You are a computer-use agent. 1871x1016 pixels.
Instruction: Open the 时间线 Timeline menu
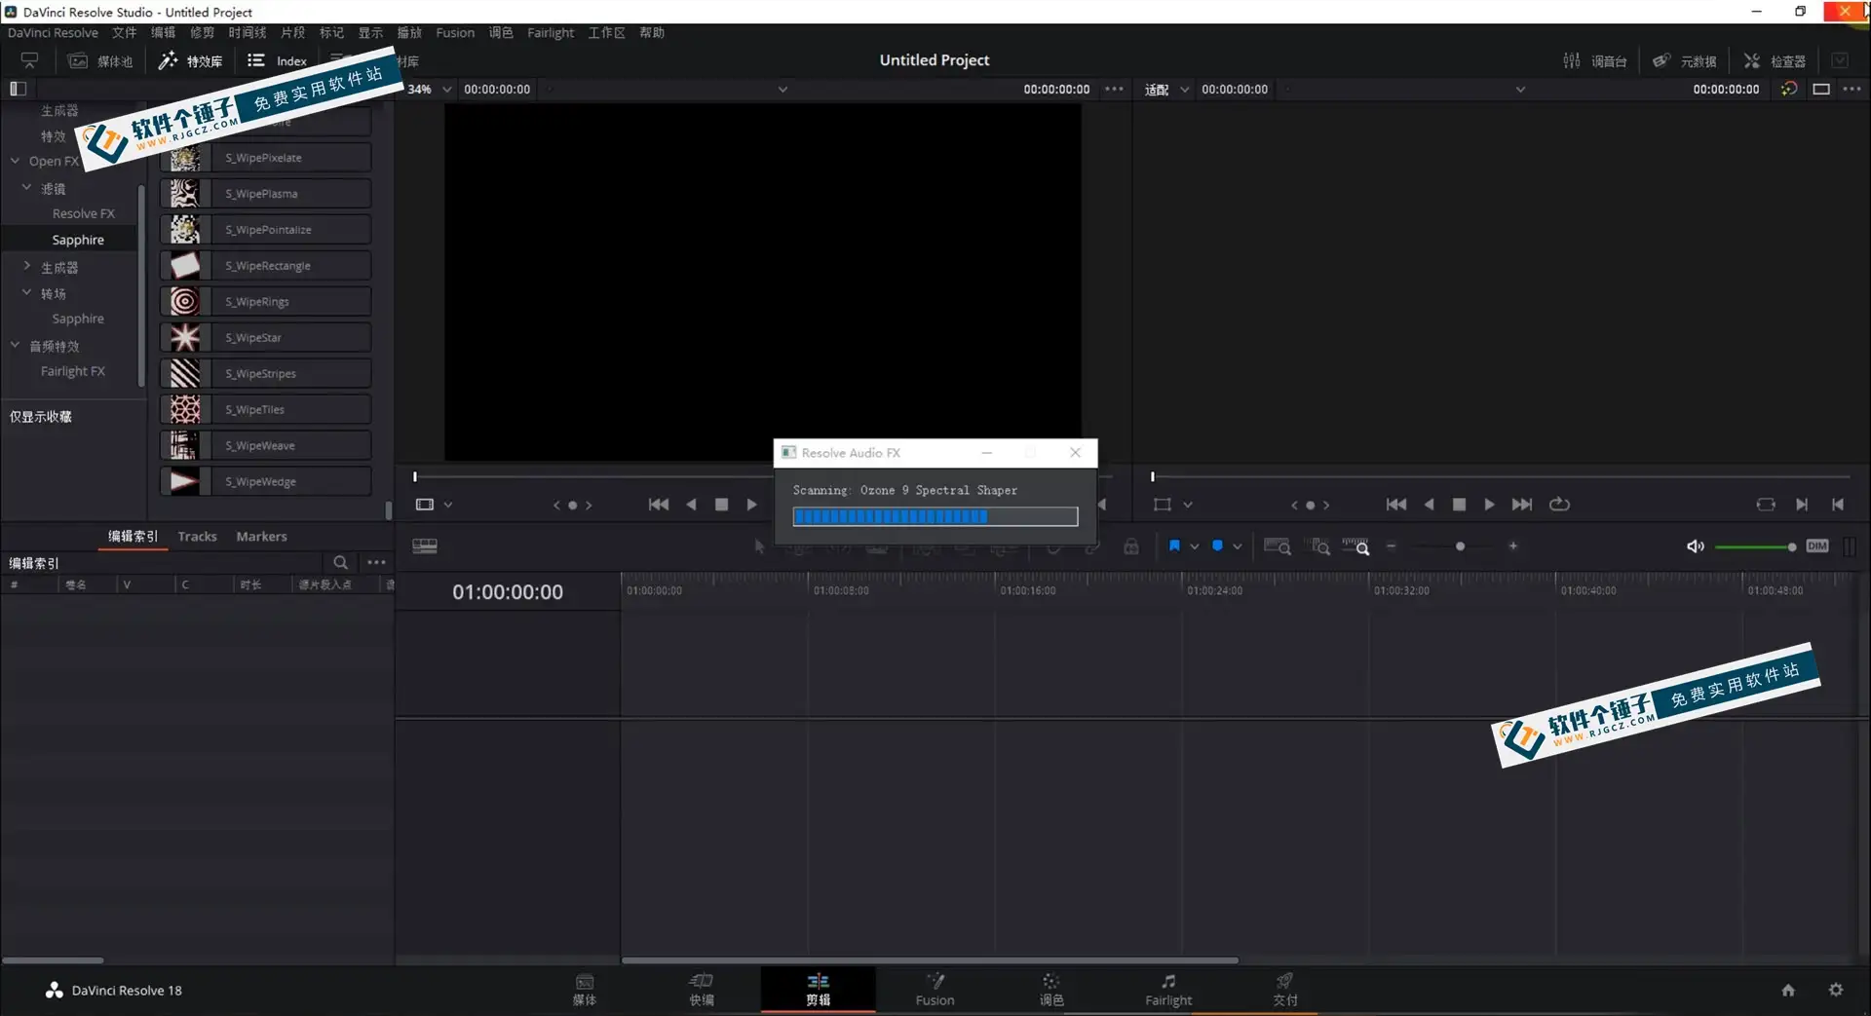248,32
